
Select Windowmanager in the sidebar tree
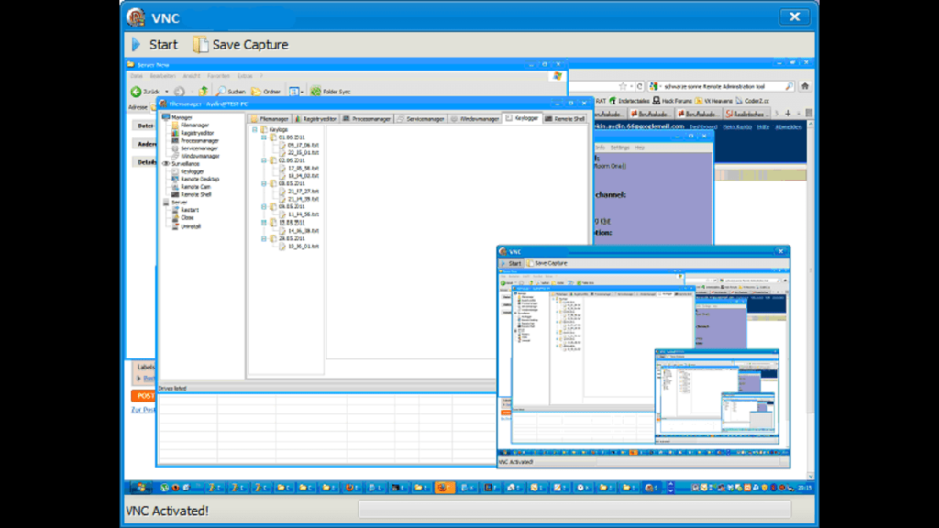tap(200, 156)
